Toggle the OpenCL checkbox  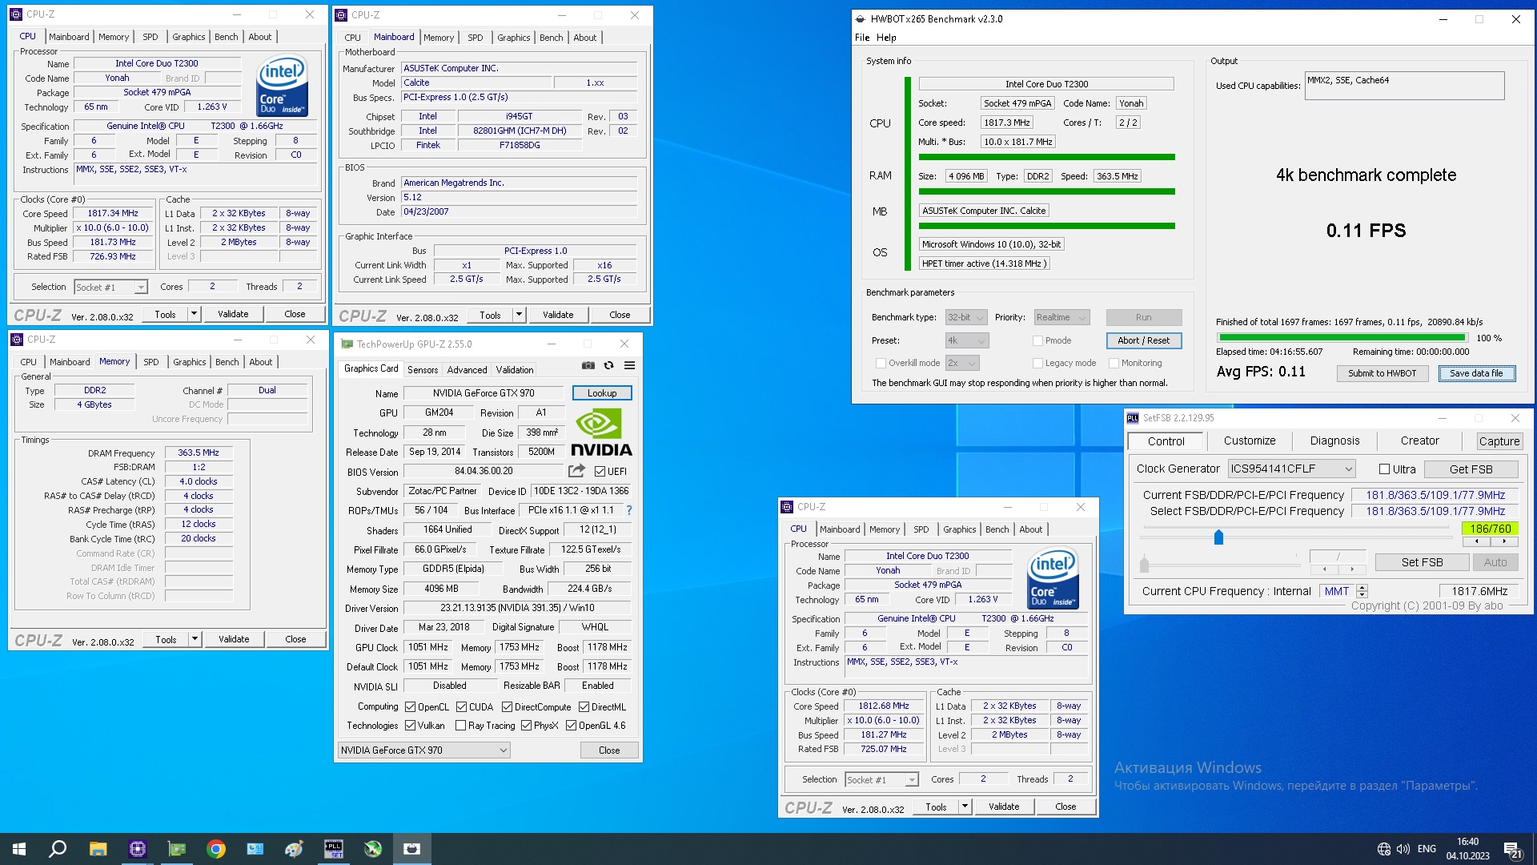pos(410,707)
